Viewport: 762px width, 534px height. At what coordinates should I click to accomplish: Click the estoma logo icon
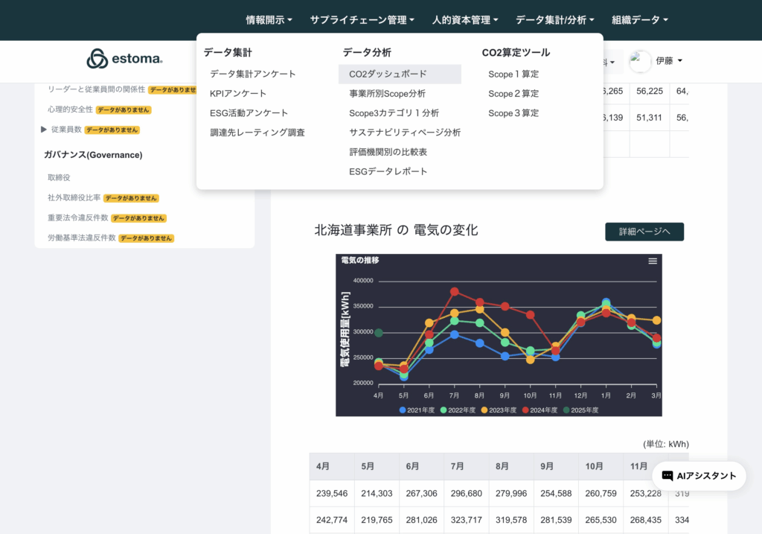coord(97,59)
